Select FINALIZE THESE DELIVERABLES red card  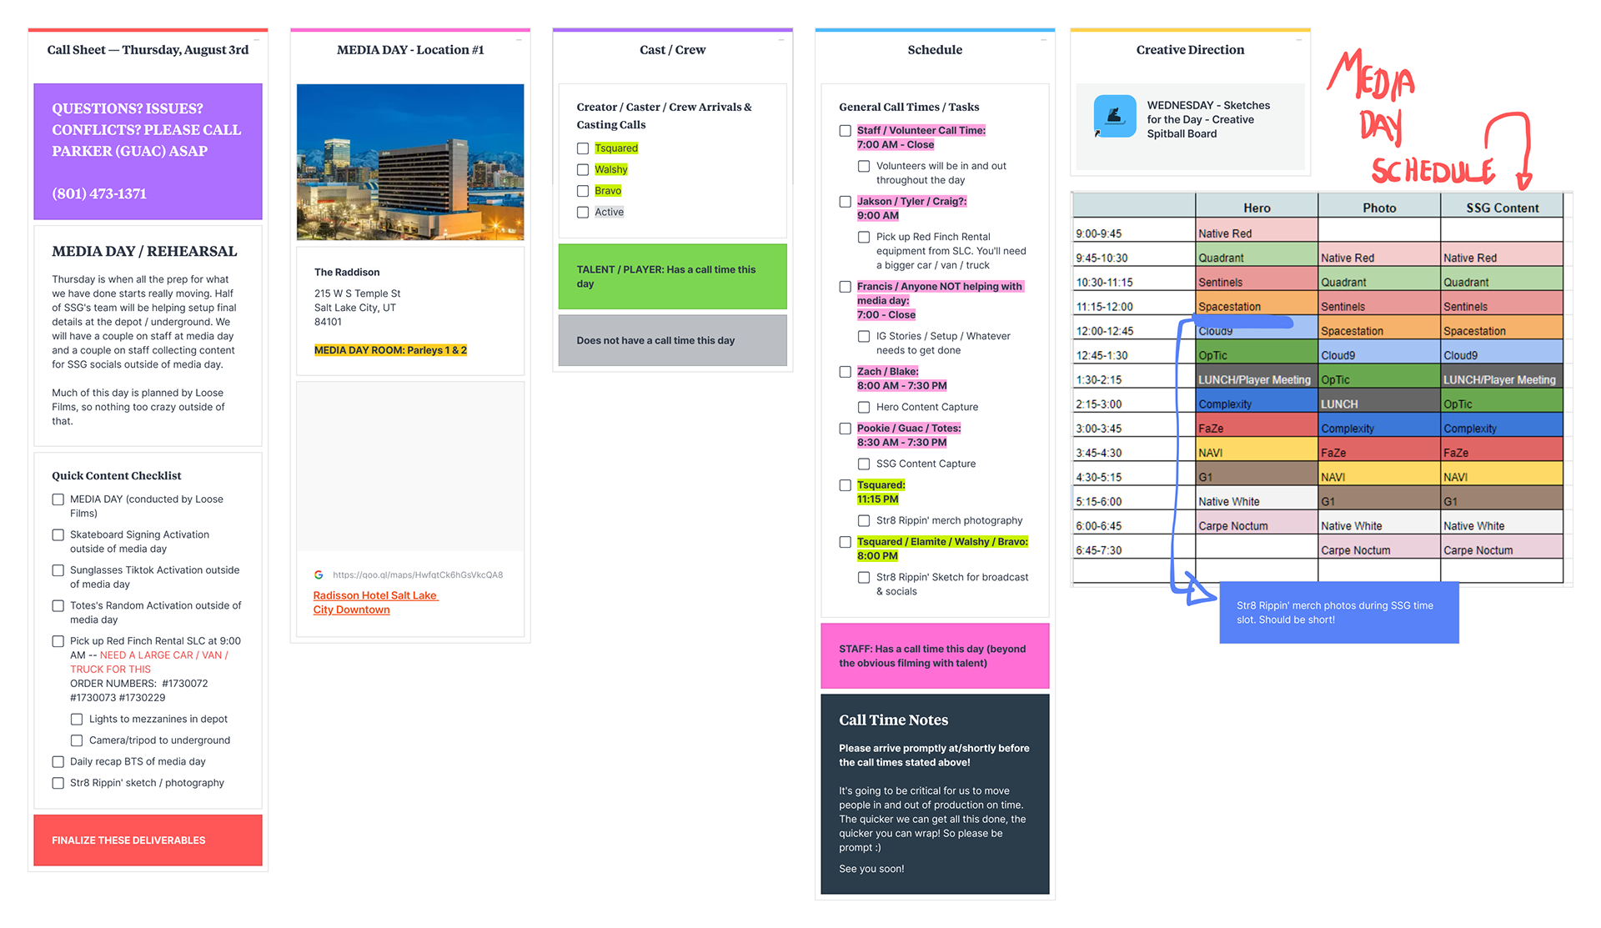148,840
